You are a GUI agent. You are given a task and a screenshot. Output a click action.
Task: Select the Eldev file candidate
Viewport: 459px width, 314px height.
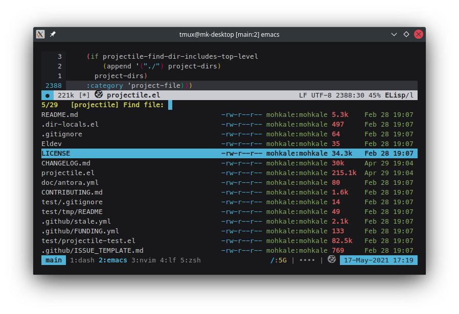[x=229, y=143]
